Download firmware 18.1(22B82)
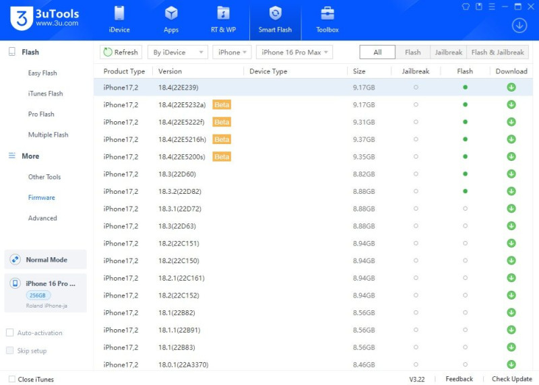Screen dimensions: 539x385 [511, 312]
